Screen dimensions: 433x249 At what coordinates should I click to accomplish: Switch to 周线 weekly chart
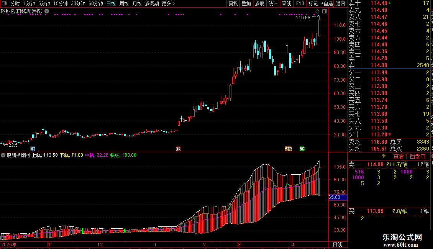coord(124,3)
